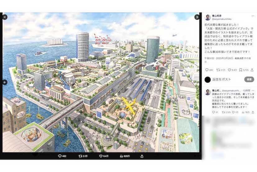Open @aoyamakunihi... handle on reply tweet
The height and width of the screenshot is (172, 257).
[x=232, y=91]
